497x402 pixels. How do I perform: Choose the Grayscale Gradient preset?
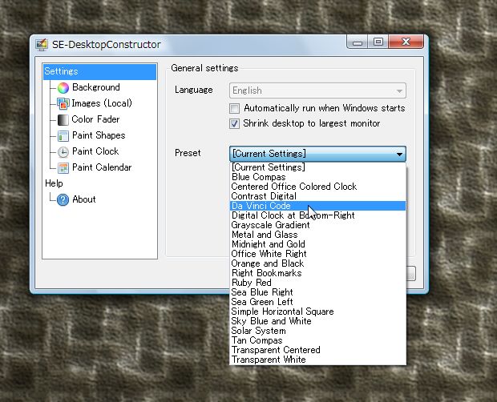pyautogui.click(x=317, y=225)
